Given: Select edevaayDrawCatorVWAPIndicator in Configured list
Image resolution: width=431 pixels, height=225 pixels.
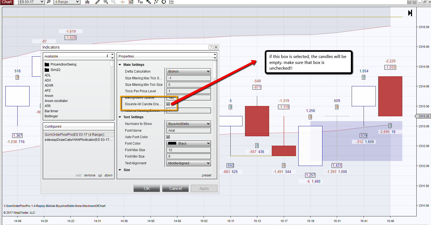Looking at the screenshot, I should pyautogui.click(x=79, y=140).
